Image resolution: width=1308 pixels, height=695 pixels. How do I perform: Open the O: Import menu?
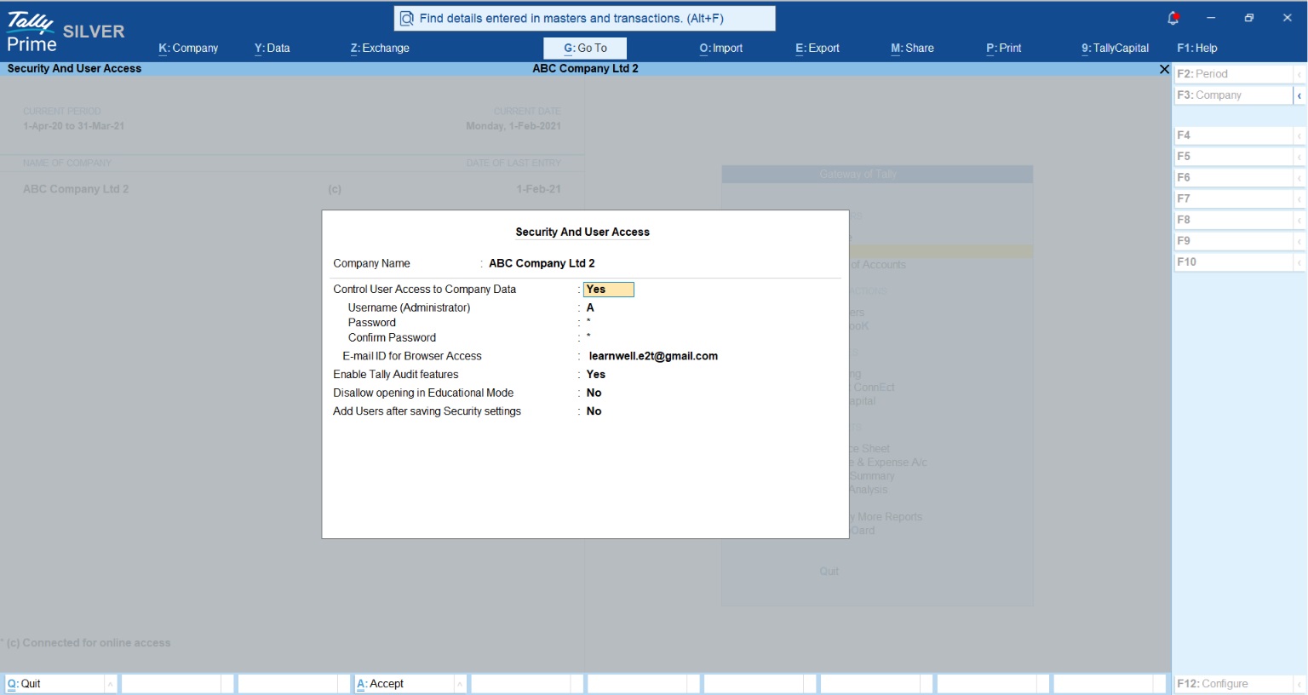(x=721, y=49)
